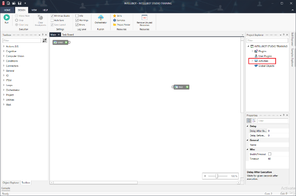Open the Orchestrator publish icon
Screen dimensions: 296x196
101,17
